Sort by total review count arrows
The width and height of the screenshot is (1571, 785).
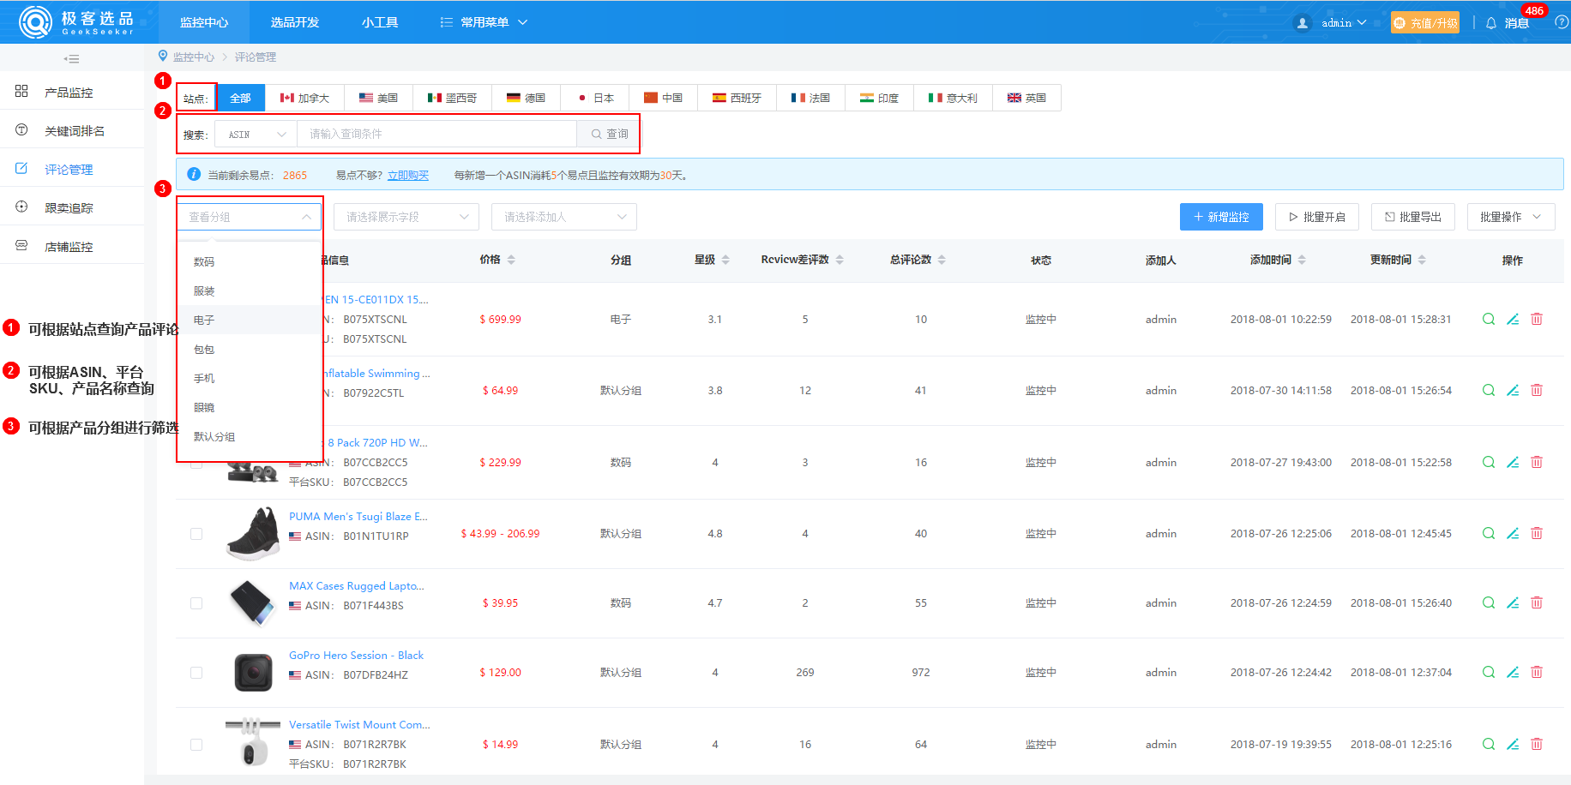coord(942,260)
